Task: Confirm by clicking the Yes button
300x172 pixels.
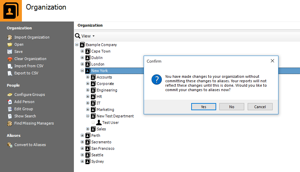Action: click(x=204, y=107)
